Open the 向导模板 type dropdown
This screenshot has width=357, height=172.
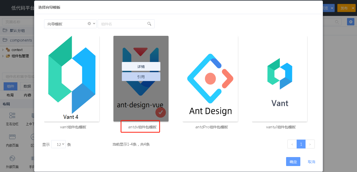pos(94,24)
